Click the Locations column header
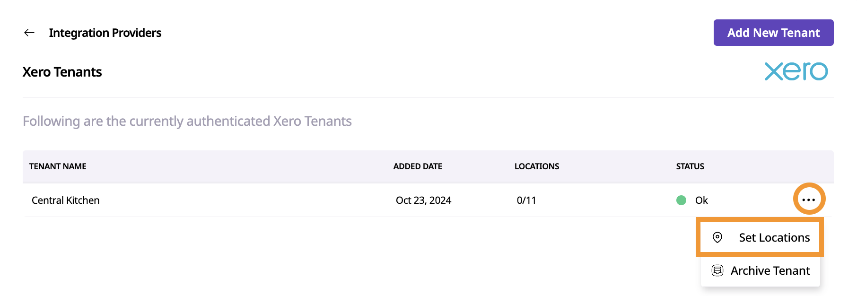The width and height of the screenshot is (857, 296). click(x=537, y=166)
